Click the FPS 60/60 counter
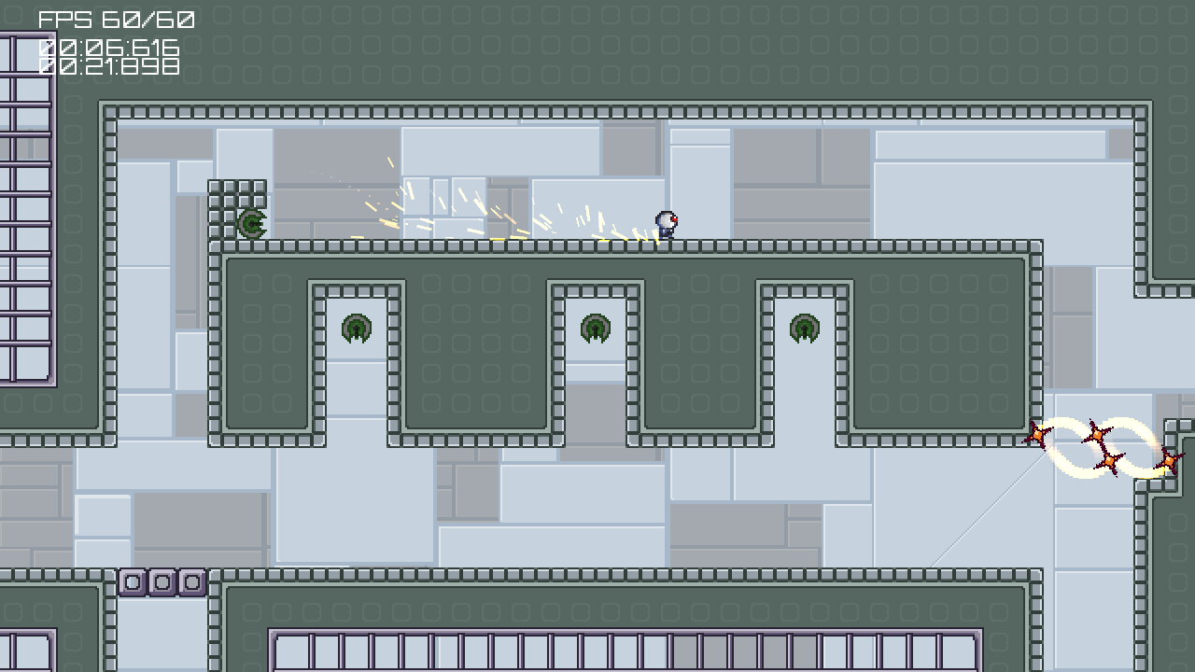This screenshot has height=672, width=1195. point(117,20)
